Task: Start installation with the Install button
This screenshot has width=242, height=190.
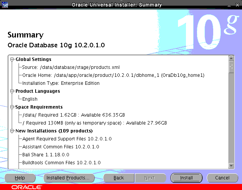Action: click(186, 178)
